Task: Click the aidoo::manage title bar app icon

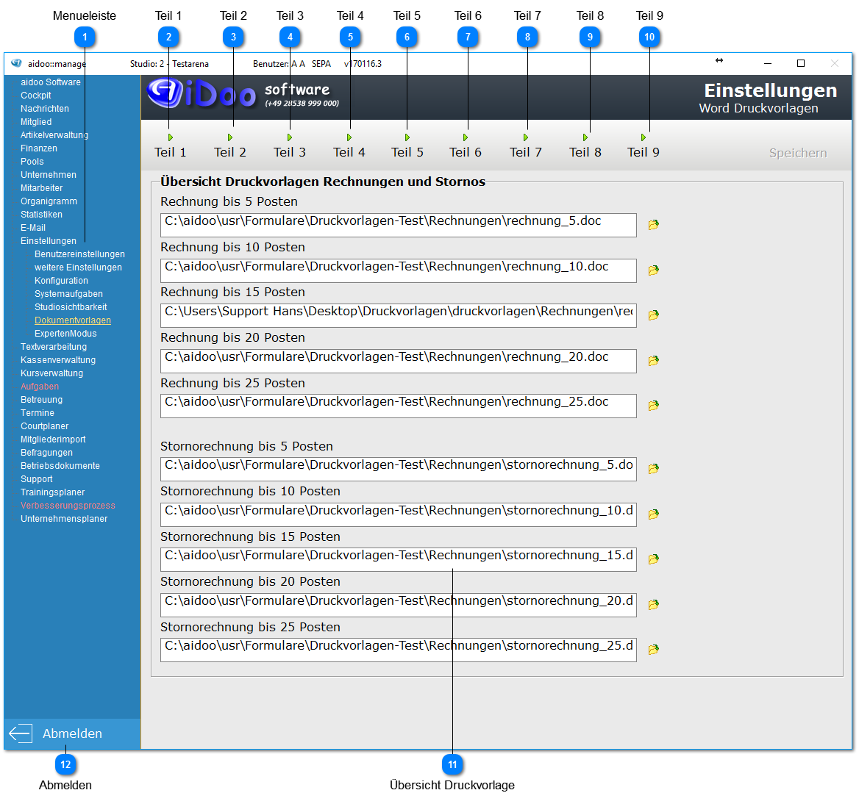Action: coord(16,63)
